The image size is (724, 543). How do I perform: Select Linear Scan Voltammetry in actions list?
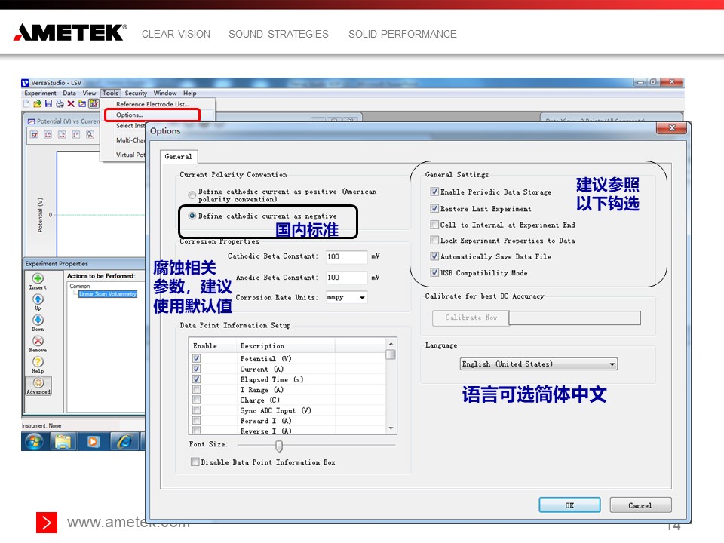(108, 294)
